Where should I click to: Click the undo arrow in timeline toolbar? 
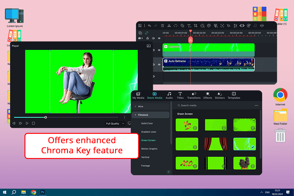click(x=149, y=25)
